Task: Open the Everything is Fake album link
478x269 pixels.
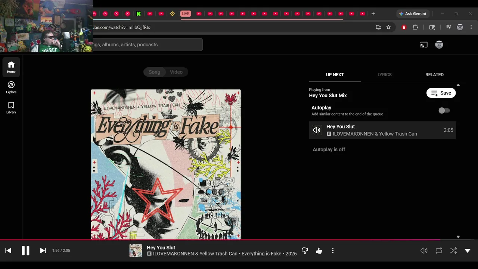Action: 261,254
